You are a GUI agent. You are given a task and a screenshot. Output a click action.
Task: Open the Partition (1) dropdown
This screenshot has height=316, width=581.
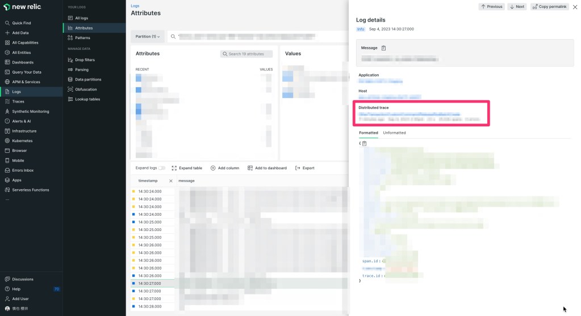148,36
